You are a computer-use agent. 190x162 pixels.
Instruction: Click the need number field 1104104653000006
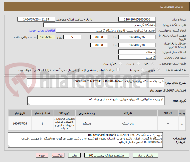(137, 19)
